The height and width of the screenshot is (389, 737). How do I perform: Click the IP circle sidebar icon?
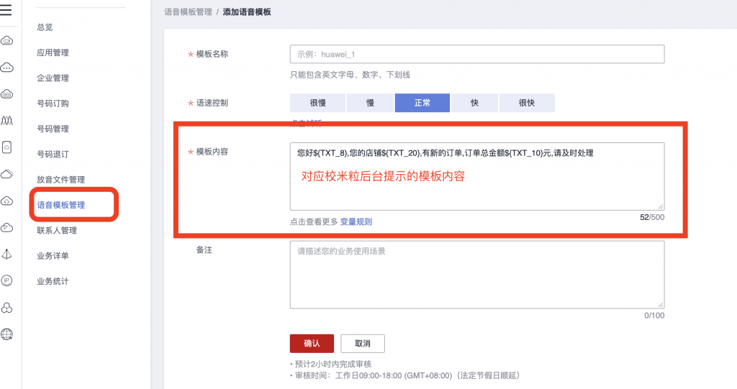pyautogui.click(x=6, y=281)
